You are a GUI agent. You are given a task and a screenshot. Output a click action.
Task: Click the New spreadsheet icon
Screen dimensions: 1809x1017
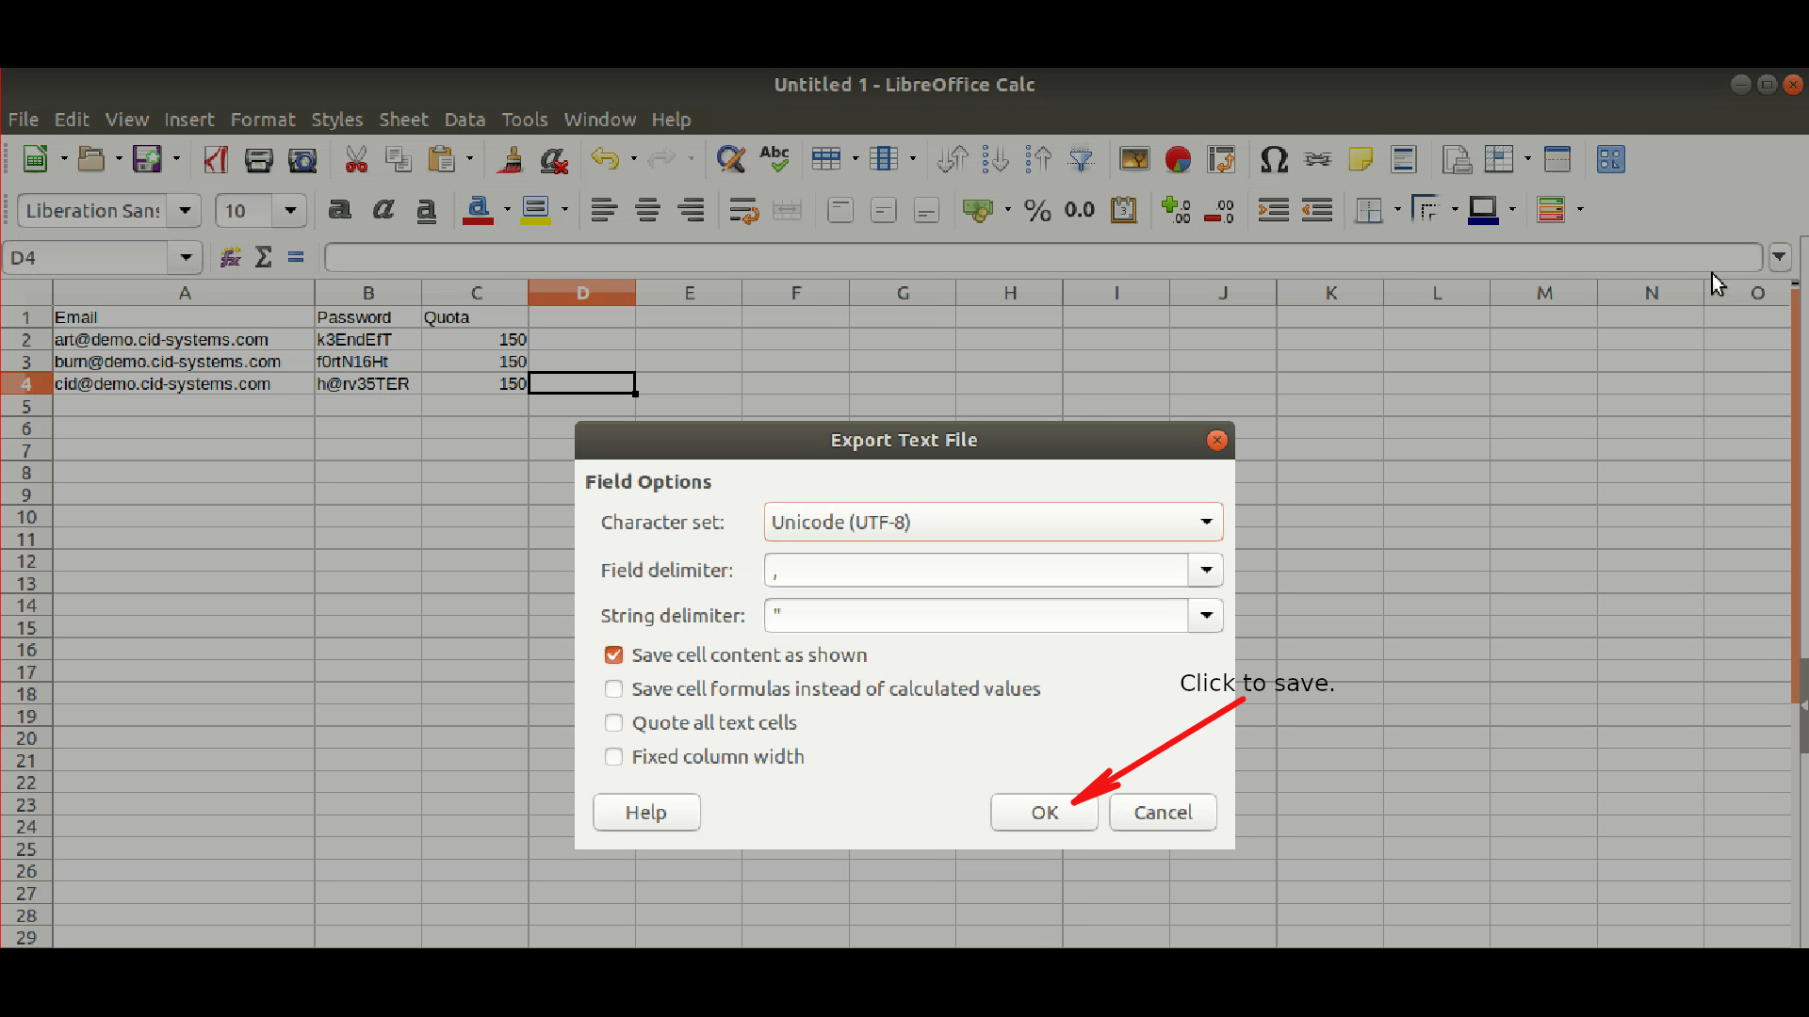[x=36, y=159]
